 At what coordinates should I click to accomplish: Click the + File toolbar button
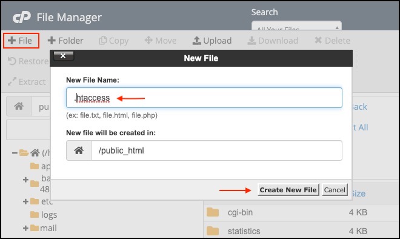(x=21, y=41)
